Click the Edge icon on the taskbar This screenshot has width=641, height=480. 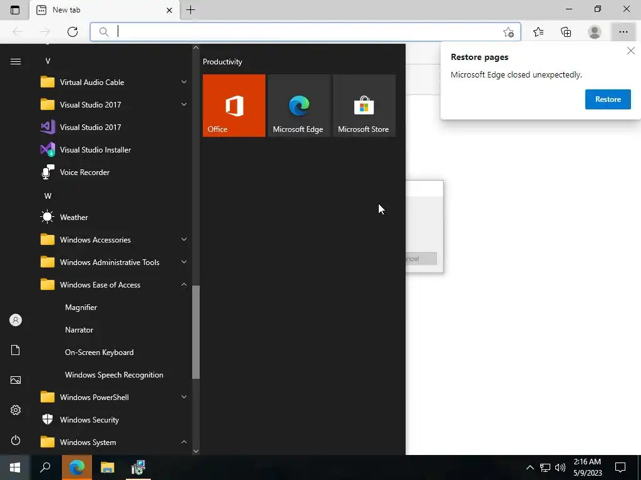77,467
